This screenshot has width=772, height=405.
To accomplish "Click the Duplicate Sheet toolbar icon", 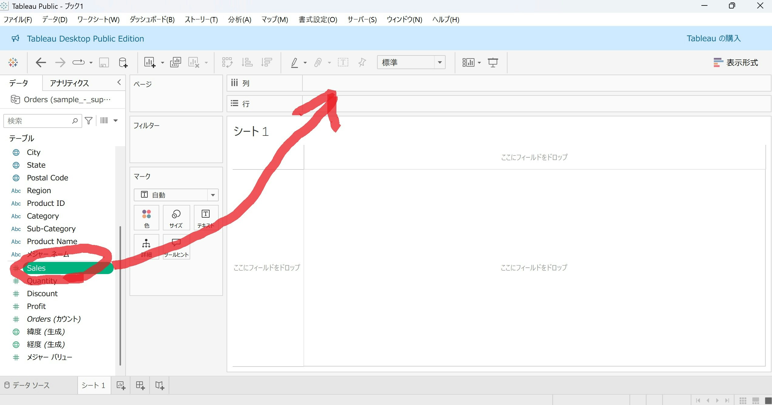I will tap(175, 62).
